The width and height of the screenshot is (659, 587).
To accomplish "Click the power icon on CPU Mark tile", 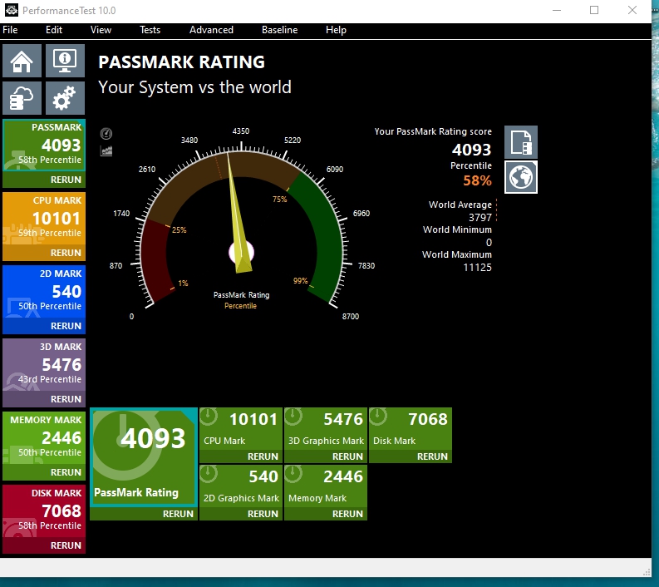I will click(x=209, y=417).
